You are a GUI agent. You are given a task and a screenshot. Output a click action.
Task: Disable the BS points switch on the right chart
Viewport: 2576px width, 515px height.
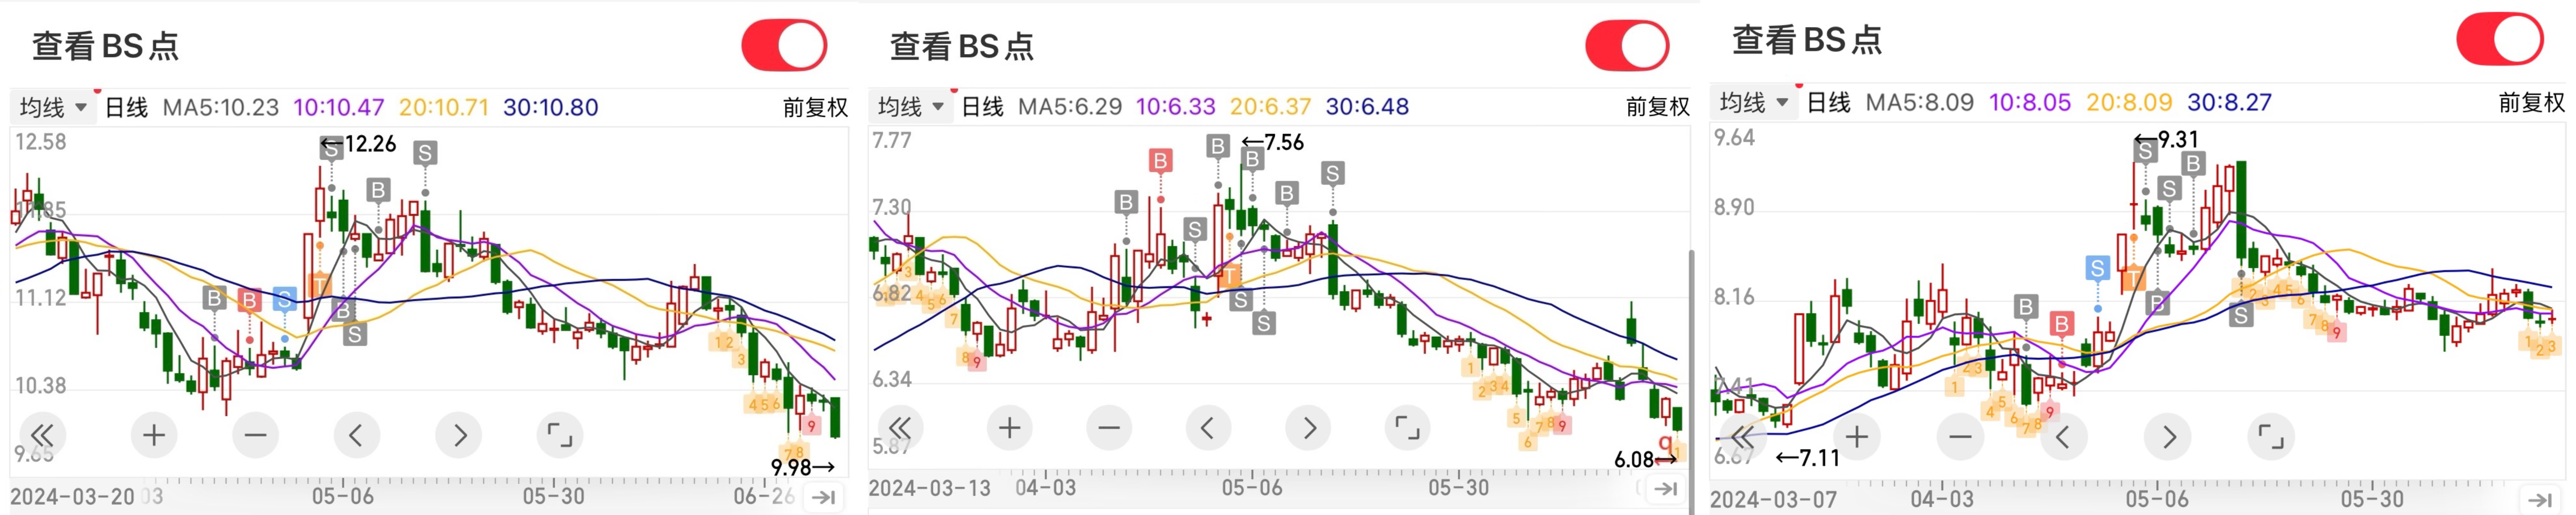(x=2500, y=40)
